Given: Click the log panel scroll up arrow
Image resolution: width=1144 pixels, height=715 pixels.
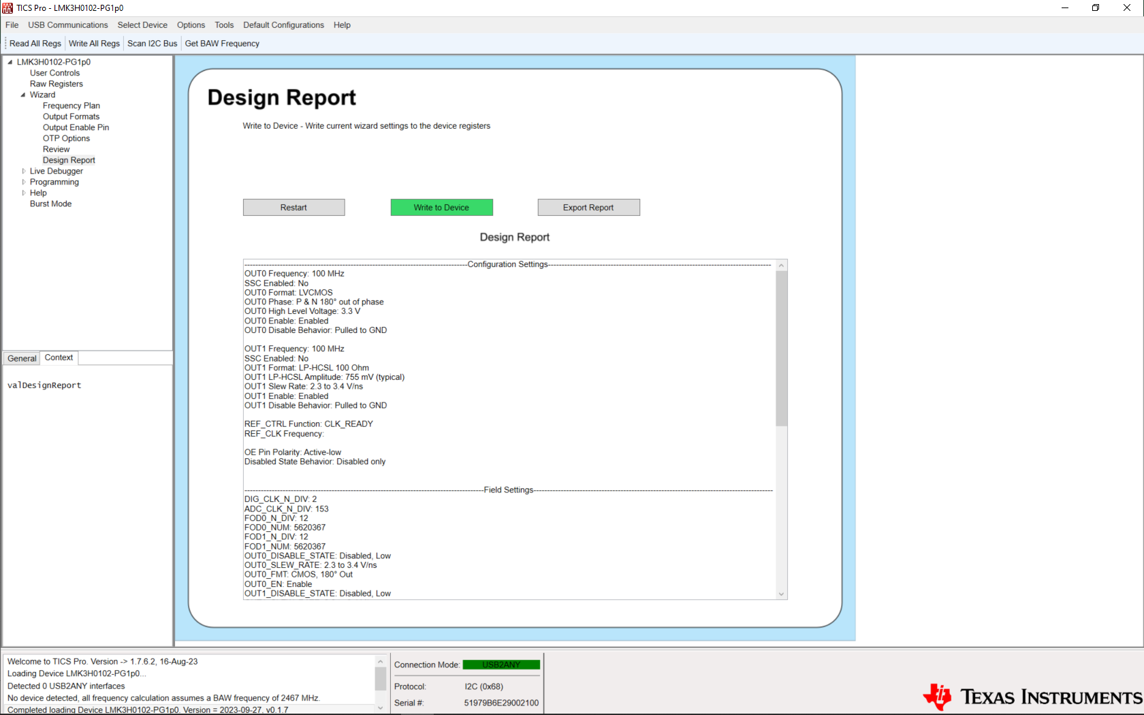Looking at the screenshot, I should pos(381,661).
